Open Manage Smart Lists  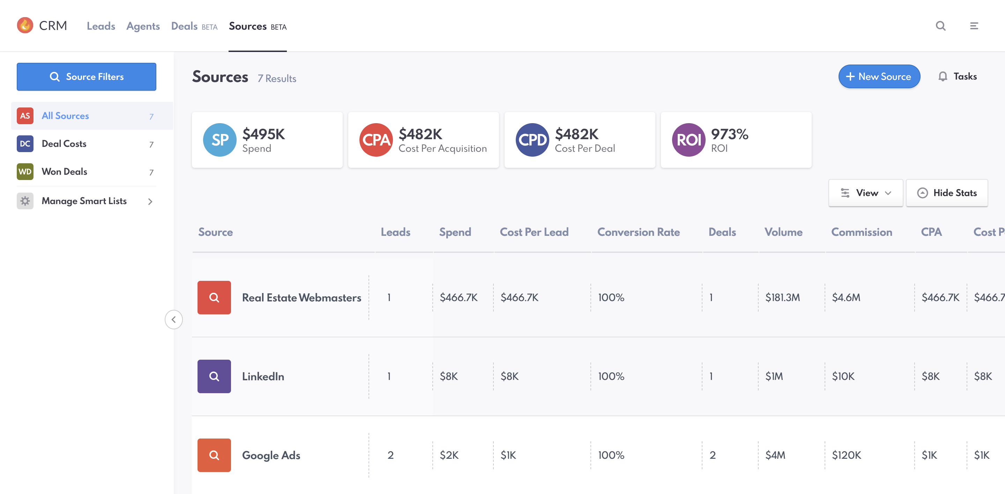click(87, 201)
